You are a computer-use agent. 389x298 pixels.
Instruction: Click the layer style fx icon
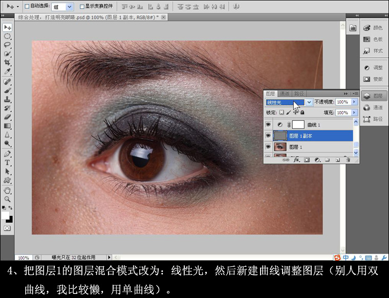pos(296,160)
